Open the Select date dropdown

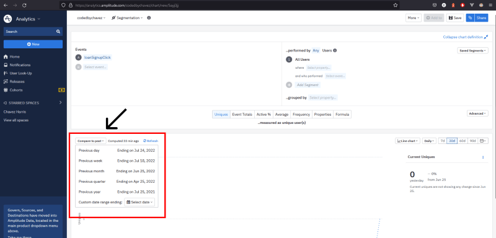pos(139,202)
